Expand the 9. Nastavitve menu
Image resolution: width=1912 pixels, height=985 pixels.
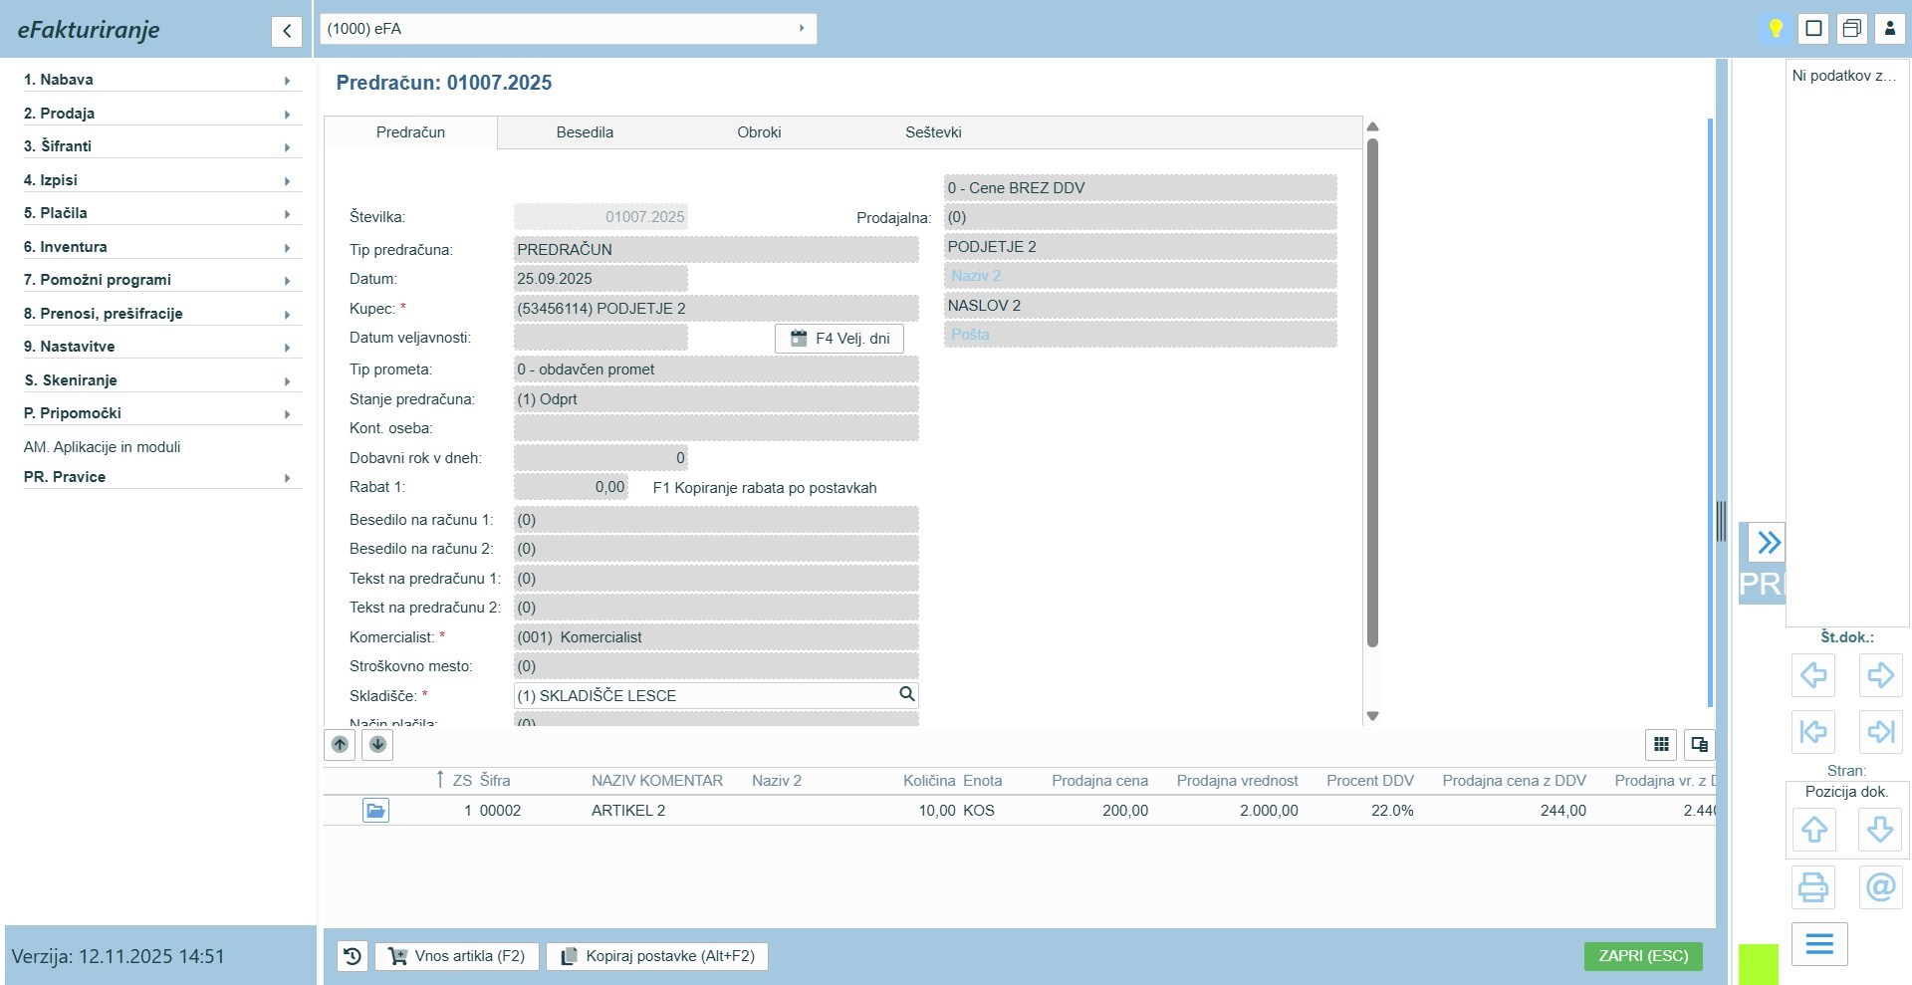159,347
